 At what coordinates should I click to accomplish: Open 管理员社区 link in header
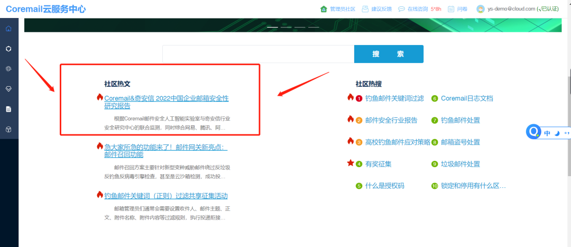tap(342, 9)
